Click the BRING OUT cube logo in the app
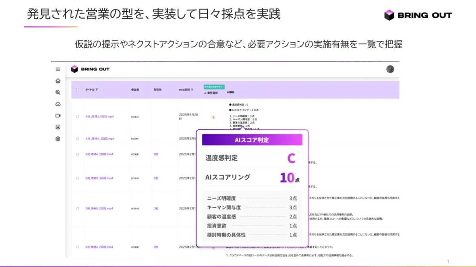 click(x=75, y=68)
